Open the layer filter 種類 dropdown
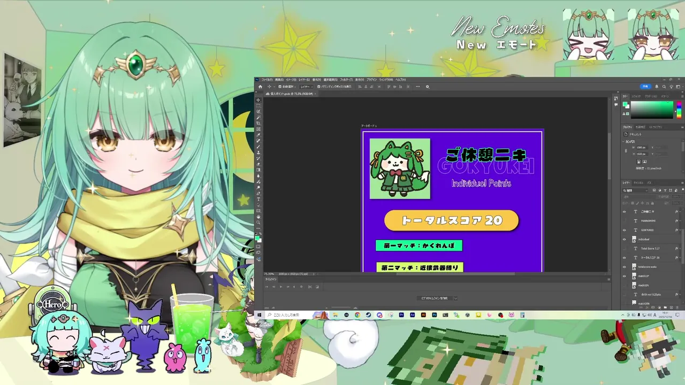This screenshot has width=685, height=385. pos(635,190)
